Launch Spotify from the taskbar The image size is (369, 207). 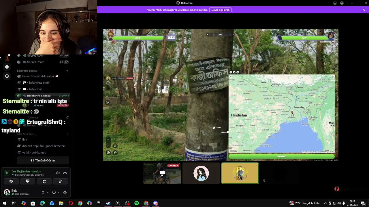click(137, 203)
